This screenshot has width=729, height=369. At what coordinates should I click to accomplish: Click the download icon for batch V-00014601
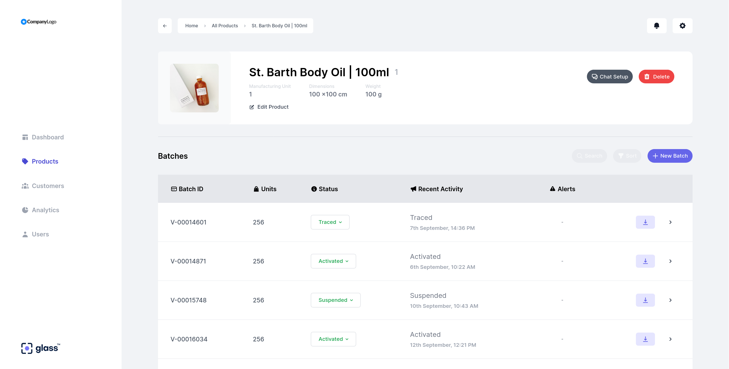click(645, 222)
